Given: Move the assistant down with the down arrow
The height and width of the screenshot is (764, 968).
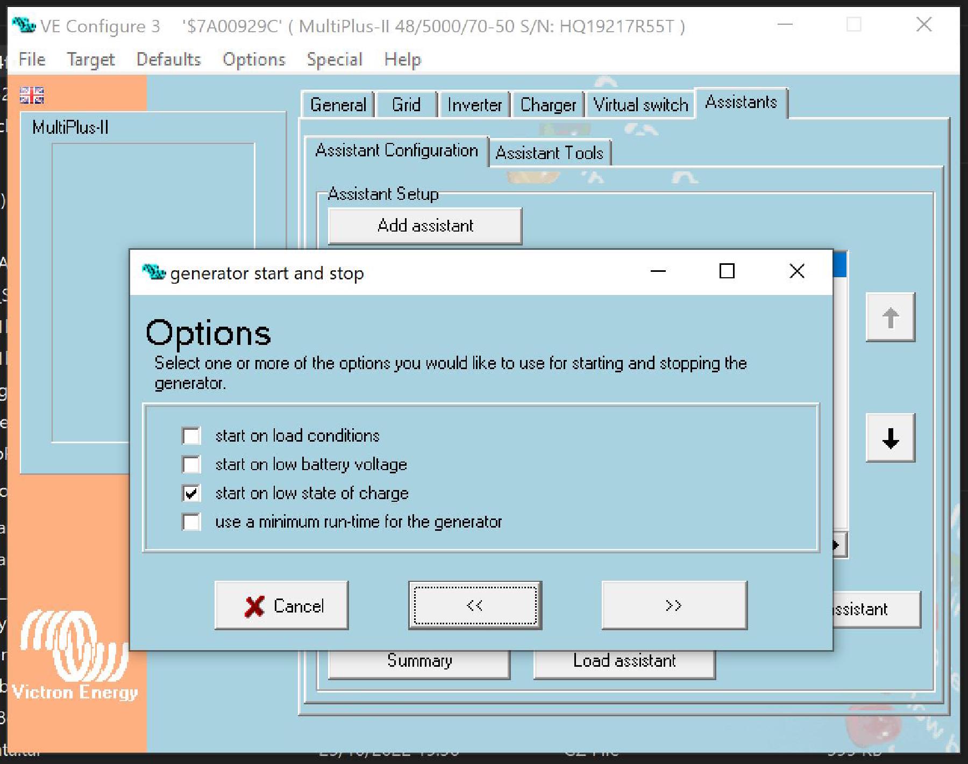Looking at the screenshot, I should [890, 439].
